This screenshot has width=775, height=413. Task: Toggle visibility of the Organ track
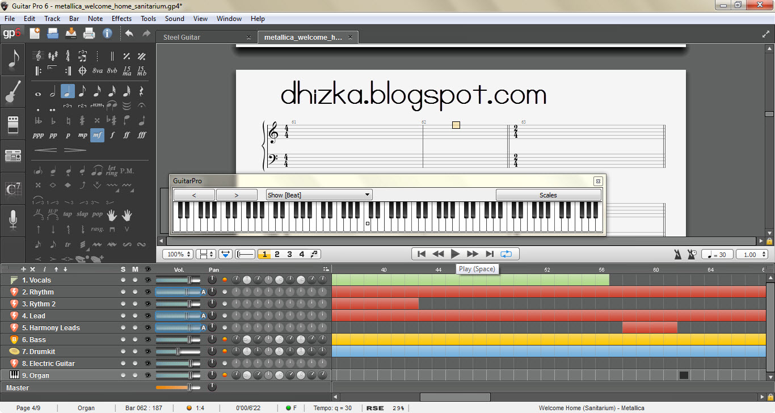[148, 376]
